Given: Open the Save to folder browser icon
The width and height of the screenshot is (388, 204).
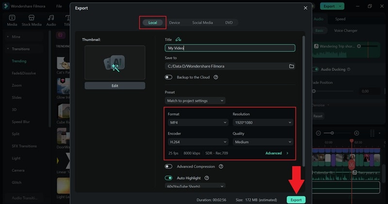Looking at the screenshot, I should coord(291,66).
